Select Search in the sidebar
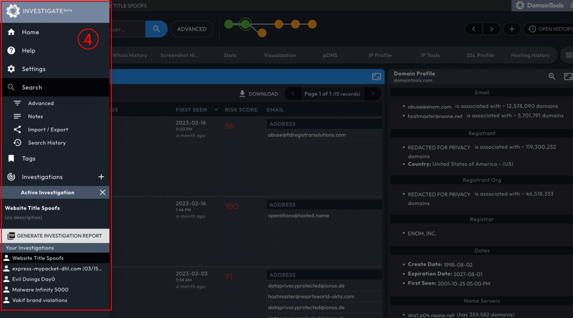 click(x=55, y=87)
